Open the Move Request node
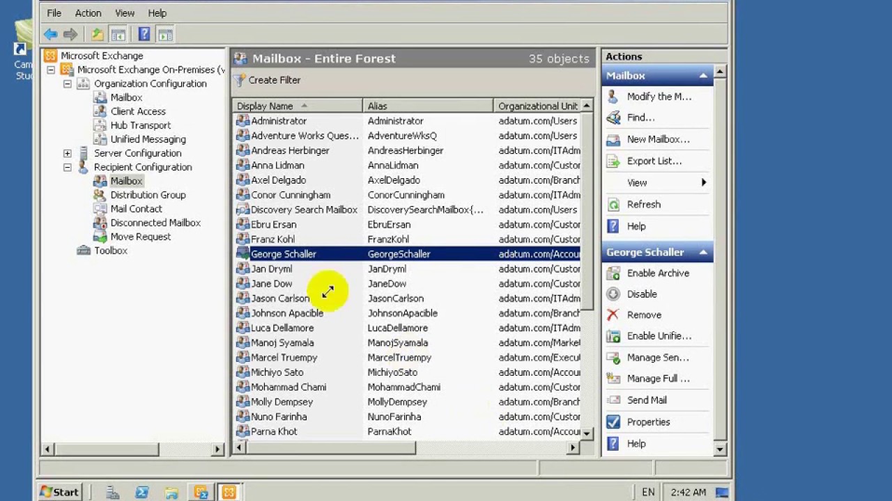 (x=140, y=237)
